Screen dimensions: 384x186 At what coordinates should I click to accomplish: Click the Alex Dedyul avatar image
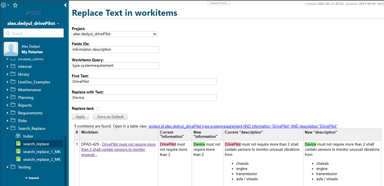(11, 49)
